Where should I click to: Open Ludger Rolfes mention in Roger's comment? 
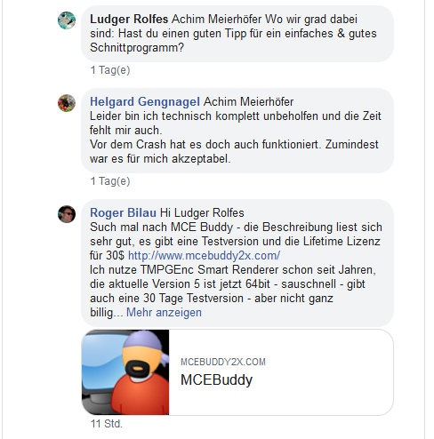[x=209, y=212]
